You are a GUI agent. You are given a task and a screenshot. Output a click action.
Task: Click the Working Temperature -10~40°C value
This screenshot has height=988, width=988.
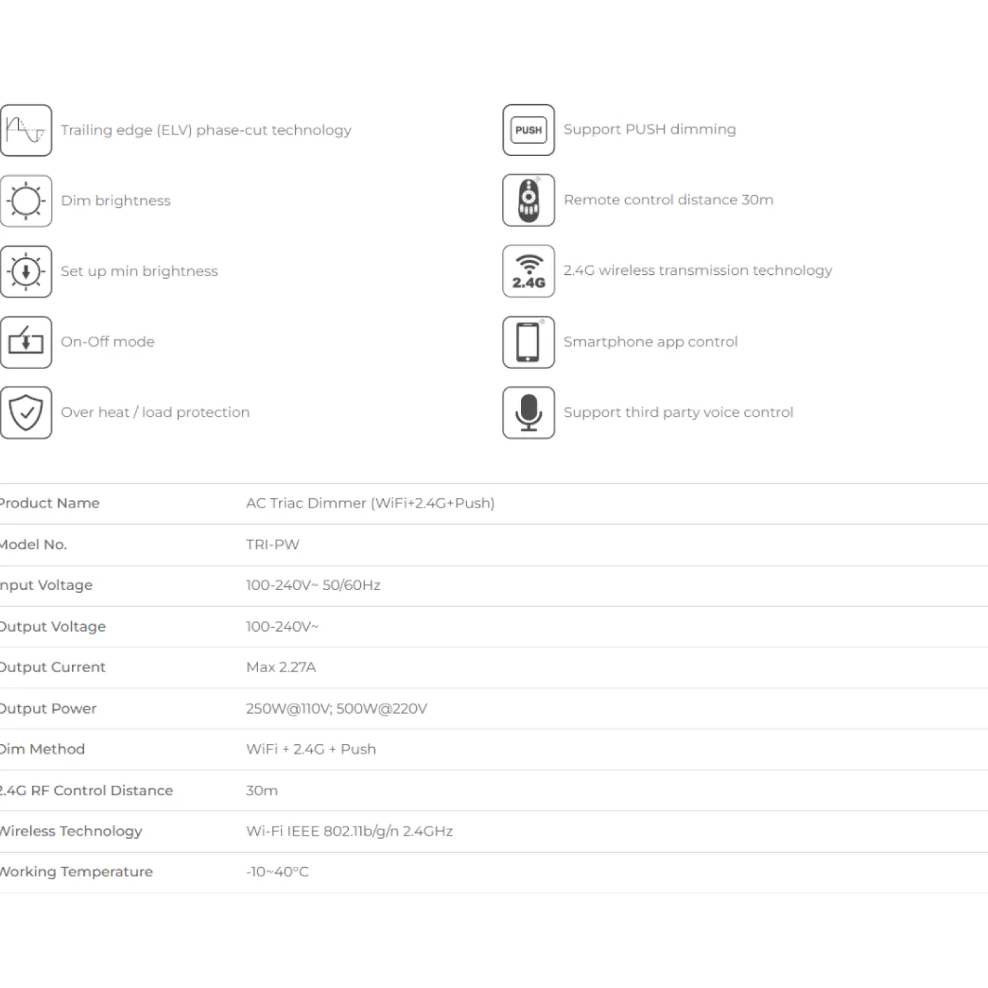(277, 872)
